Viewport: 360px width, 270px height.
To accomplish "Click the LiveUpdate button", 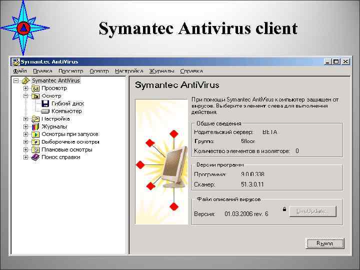I will pyautogui.click(x=313, y=211).
